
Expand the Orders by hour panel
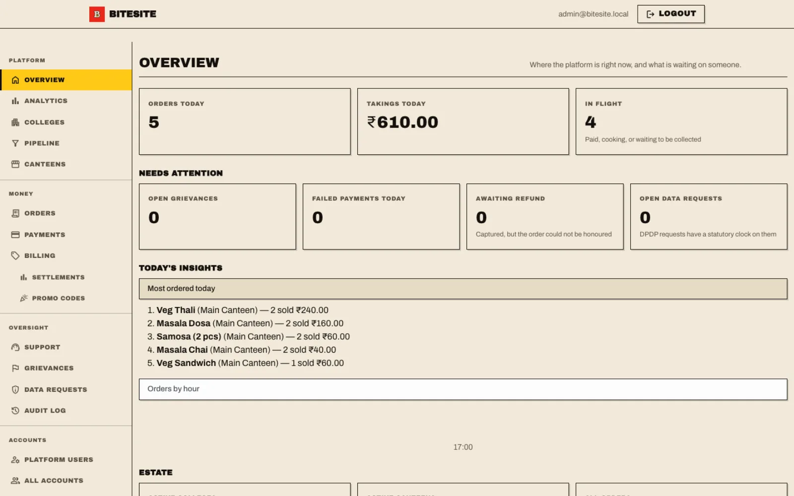(x=463, y=389)
